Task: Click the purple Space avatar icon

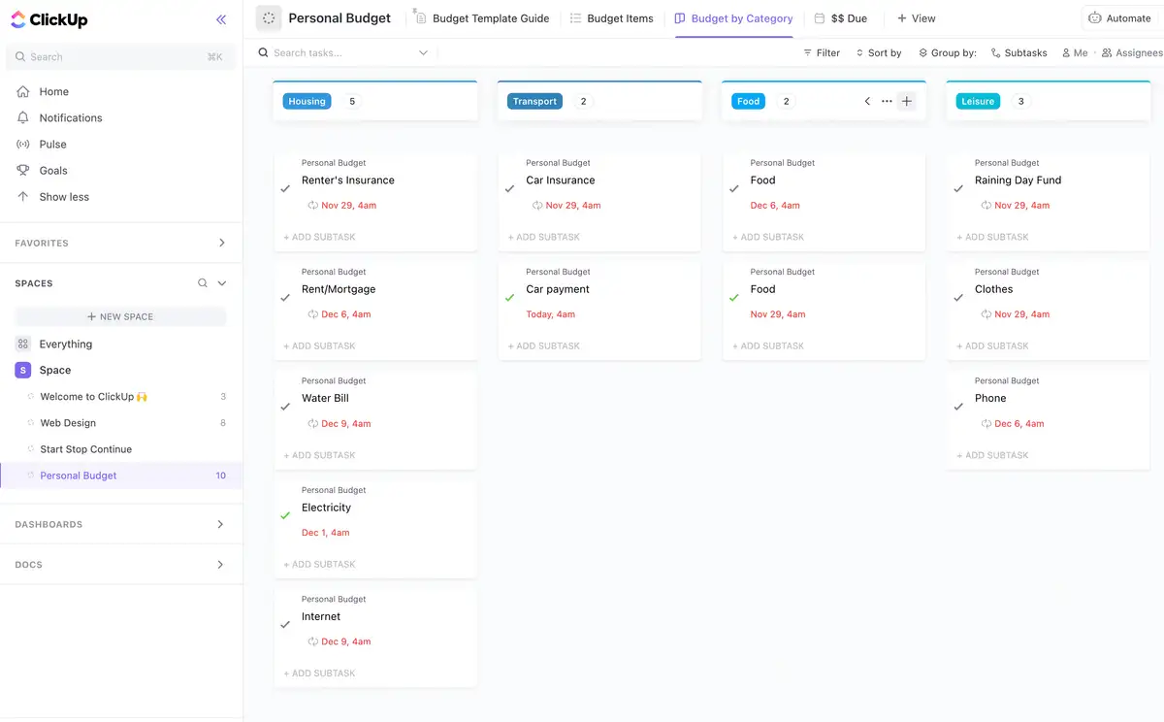Action: (23, 370)
